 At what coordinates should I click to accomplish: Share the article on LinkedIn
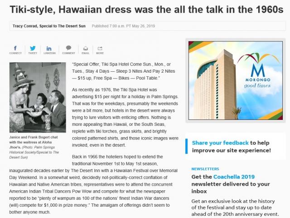(49, 50)
